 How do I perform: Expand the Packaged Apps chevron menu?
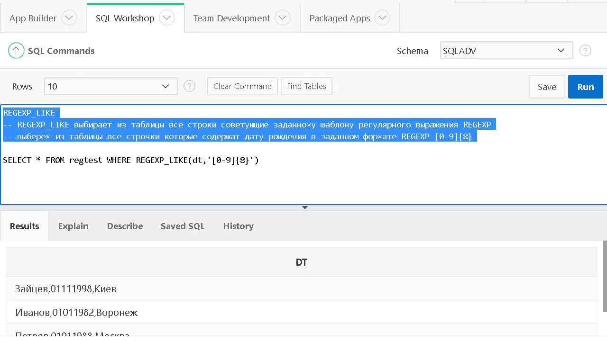pos(382,18)
